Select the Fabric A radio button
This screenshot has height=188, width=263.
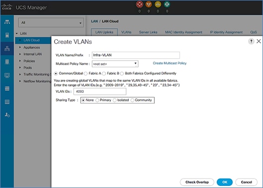(86, 74)
